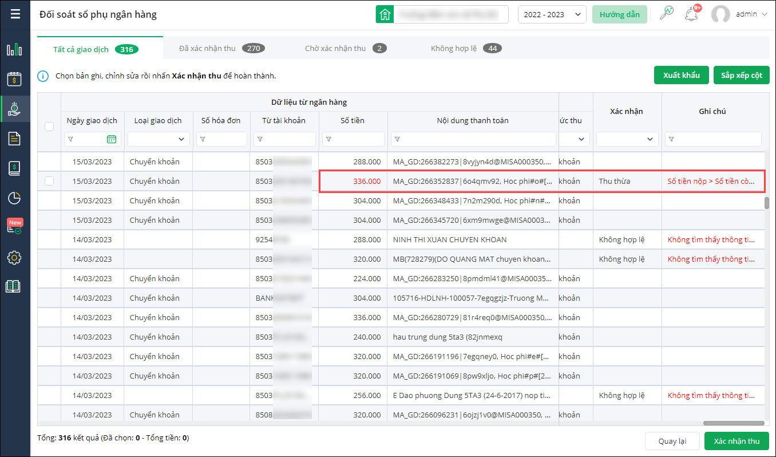The height and width of the screenshot is (457, 776).
Task: Click the home icon beside school name
Action: click(385, 15)
